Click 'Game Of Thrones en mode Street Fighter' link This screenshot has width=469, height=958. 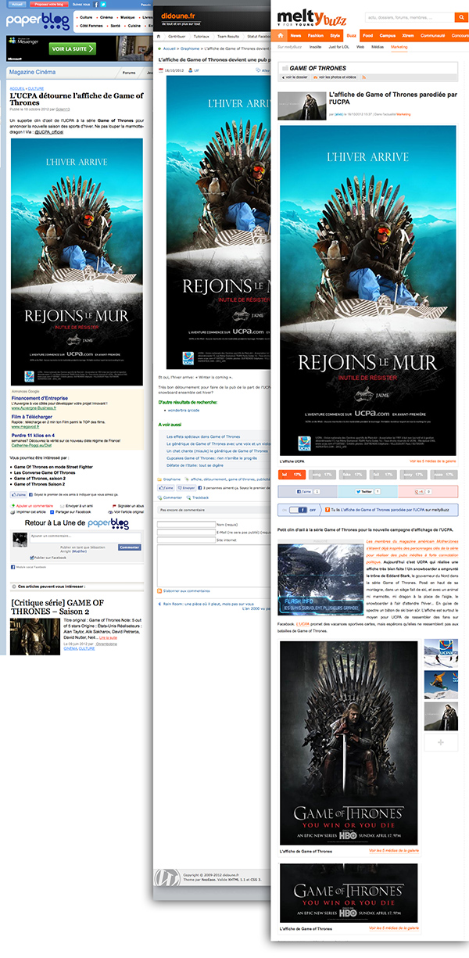tap(52, 468)
